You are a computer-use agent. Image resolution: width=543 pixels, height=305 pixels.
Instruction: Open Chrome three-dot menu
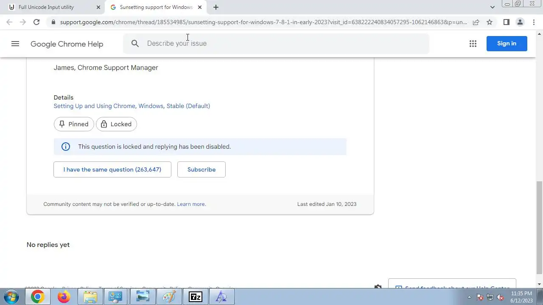[534, 22]
